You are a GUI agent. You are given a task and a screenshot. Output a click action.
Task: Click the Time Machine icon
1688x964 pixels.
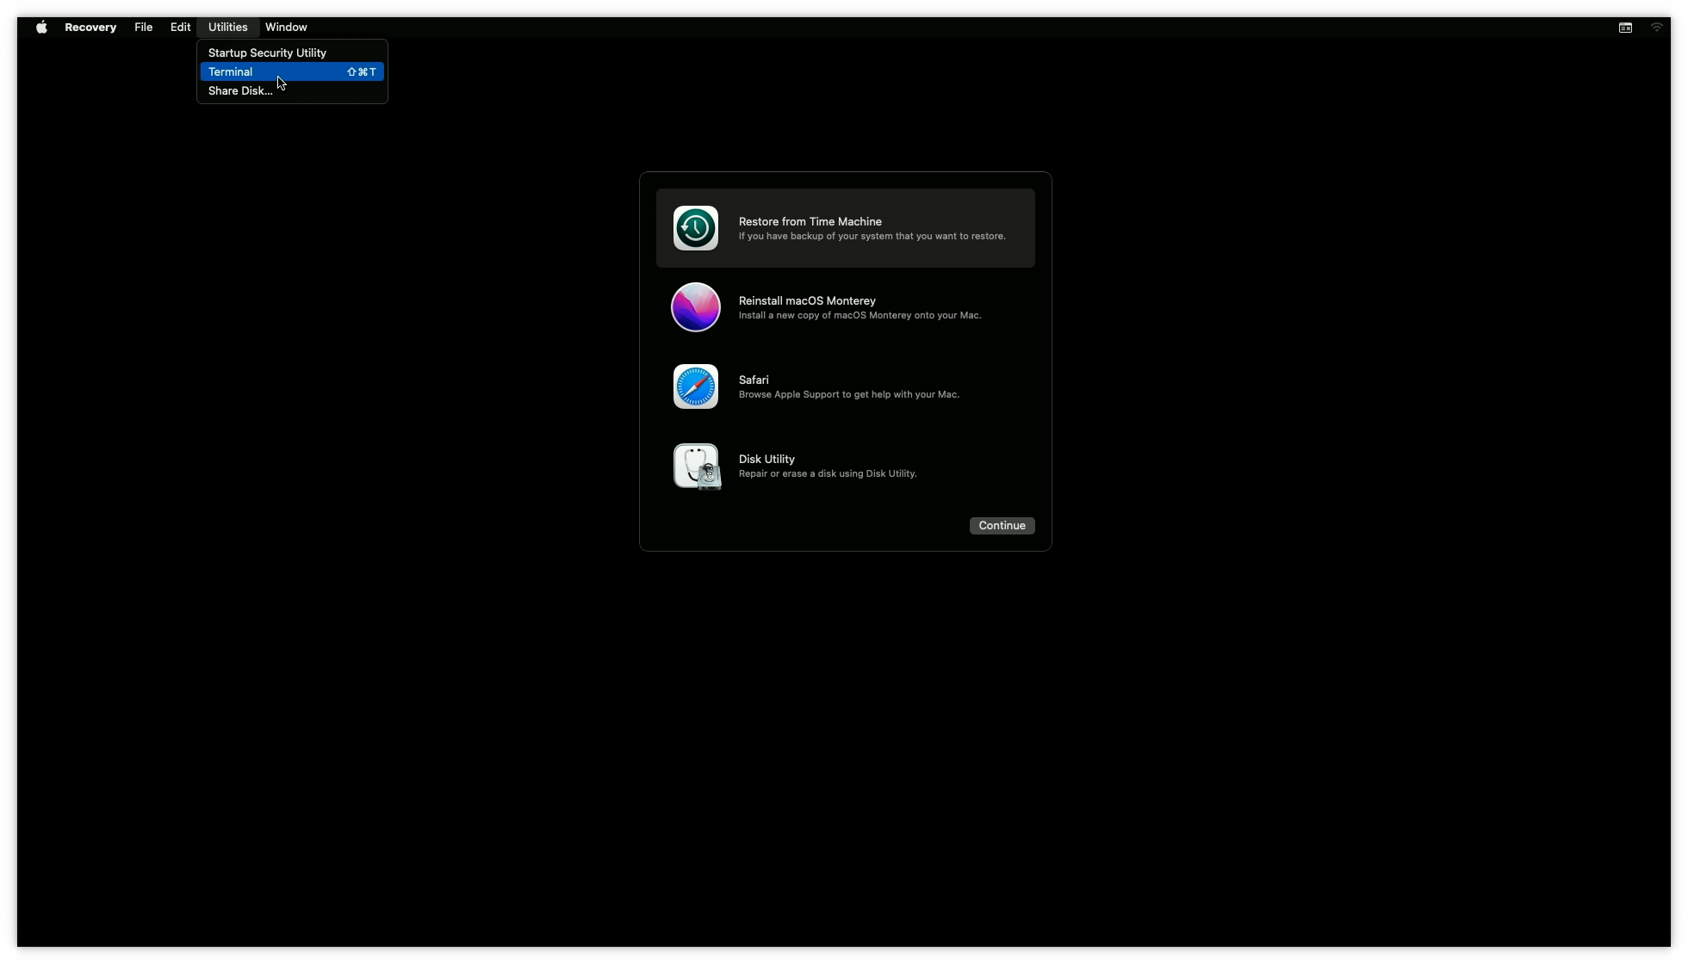pyautogui.click(x=695, y=228)
